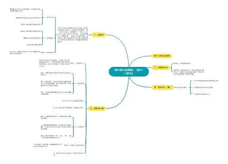Select sub-node 2 教学重点 under 说教材
This screenshot has height=164, width=228.
(49, 38)
